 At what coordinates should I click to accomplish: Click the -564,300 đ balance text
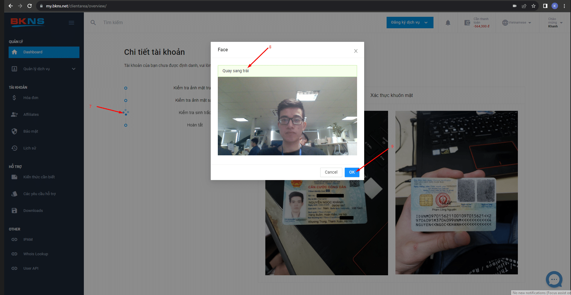click(481, 26)
